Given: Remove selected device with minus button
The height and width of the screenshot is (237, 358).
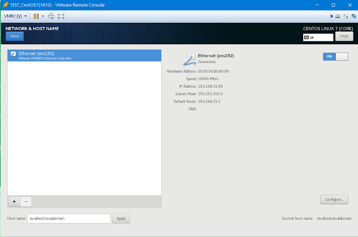Looking at the screenshot, I should (x=26, y=202).
